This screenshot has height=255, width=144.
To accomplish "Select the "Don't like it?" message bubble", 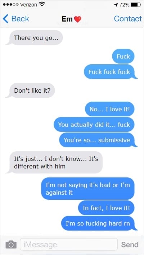I will (30, 91).
